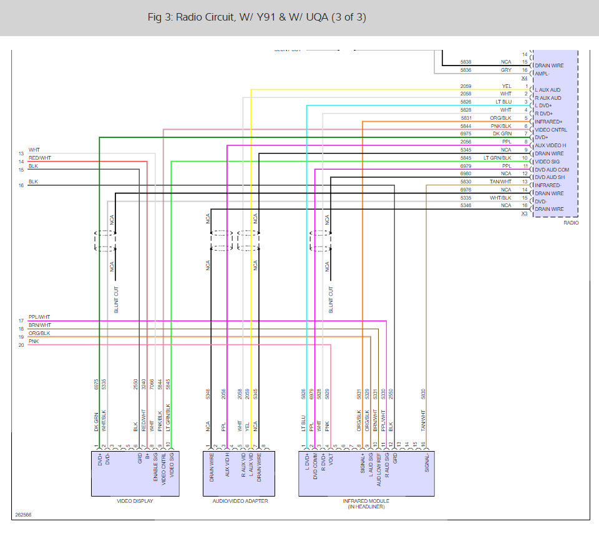Select the 'AUX VID H' pin in Audio/Video Adapter
Image resolution: width=599 pixels, height=534 pixels.
pos(227,465)
